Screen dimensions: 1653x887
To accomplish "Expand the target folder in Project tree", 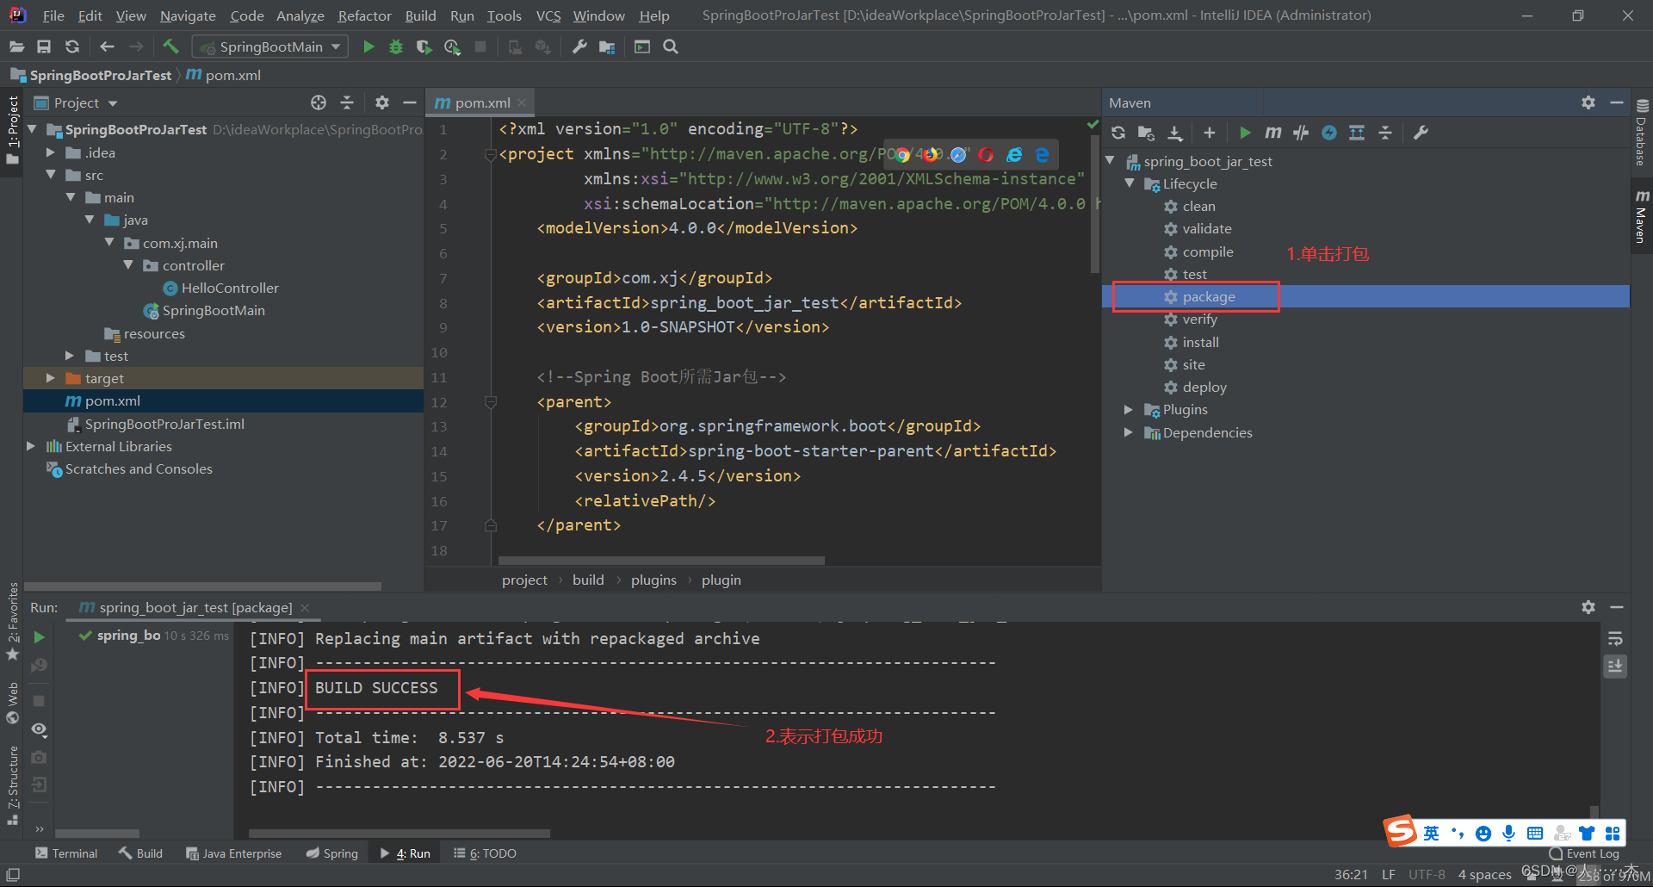I will pos(51,378).
